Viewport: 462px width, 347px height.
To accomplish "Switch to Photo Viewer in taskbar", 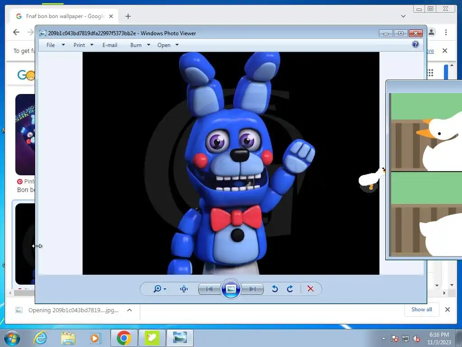I will coord(180,338).
